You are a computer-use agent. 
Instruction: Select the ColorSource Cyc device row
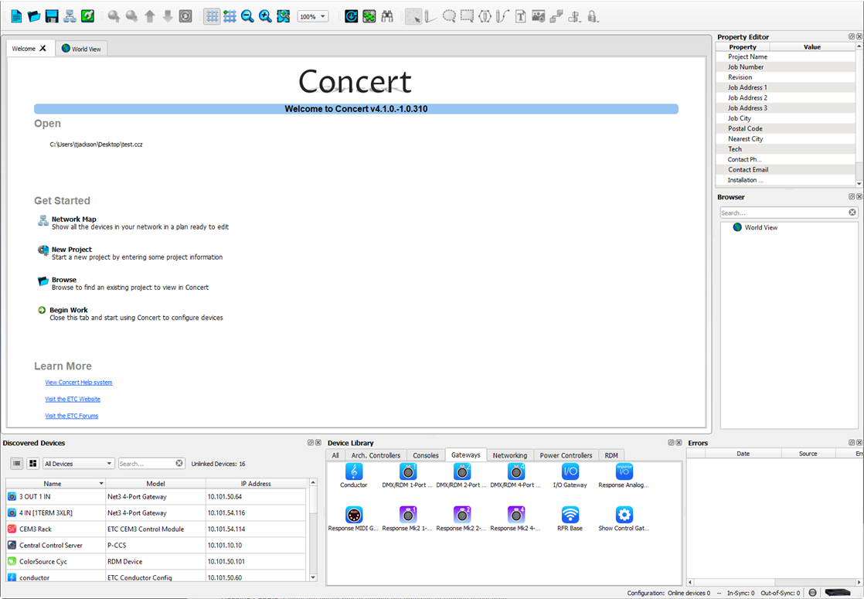click(x=156, y=562)
